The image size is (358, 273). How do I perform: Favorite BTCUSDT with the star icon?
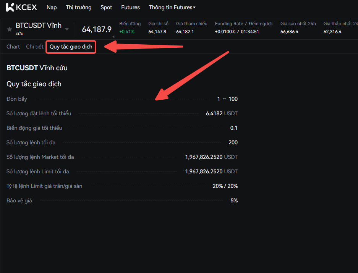click(x=10, y=29)
